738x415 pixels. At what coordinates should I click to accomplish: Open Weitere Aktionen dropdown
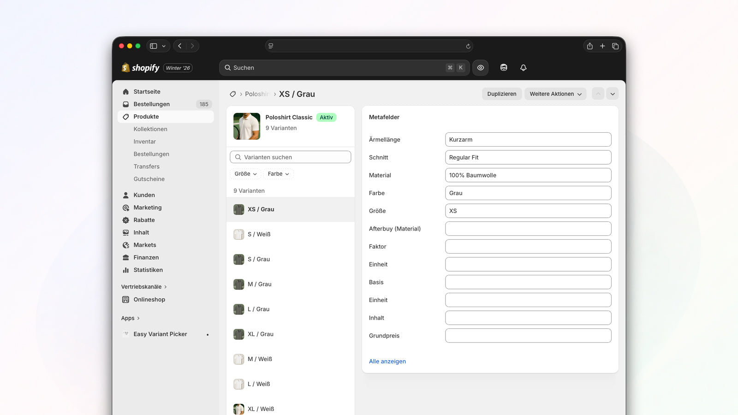point(555,94)
